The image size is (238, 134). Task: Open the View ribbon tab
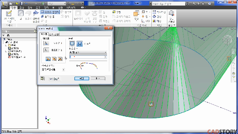tap(53, 7)
